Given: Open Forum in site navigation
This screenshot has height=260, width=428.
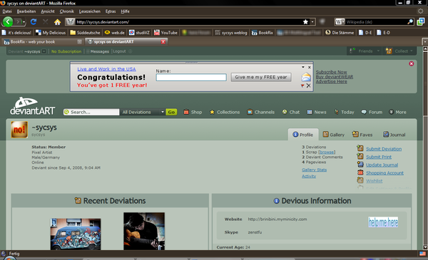Looking at the screenshot, I should [372, 112].
